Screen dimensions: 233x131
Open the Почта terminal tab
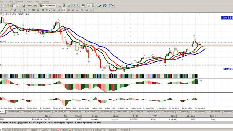[55, 130]
